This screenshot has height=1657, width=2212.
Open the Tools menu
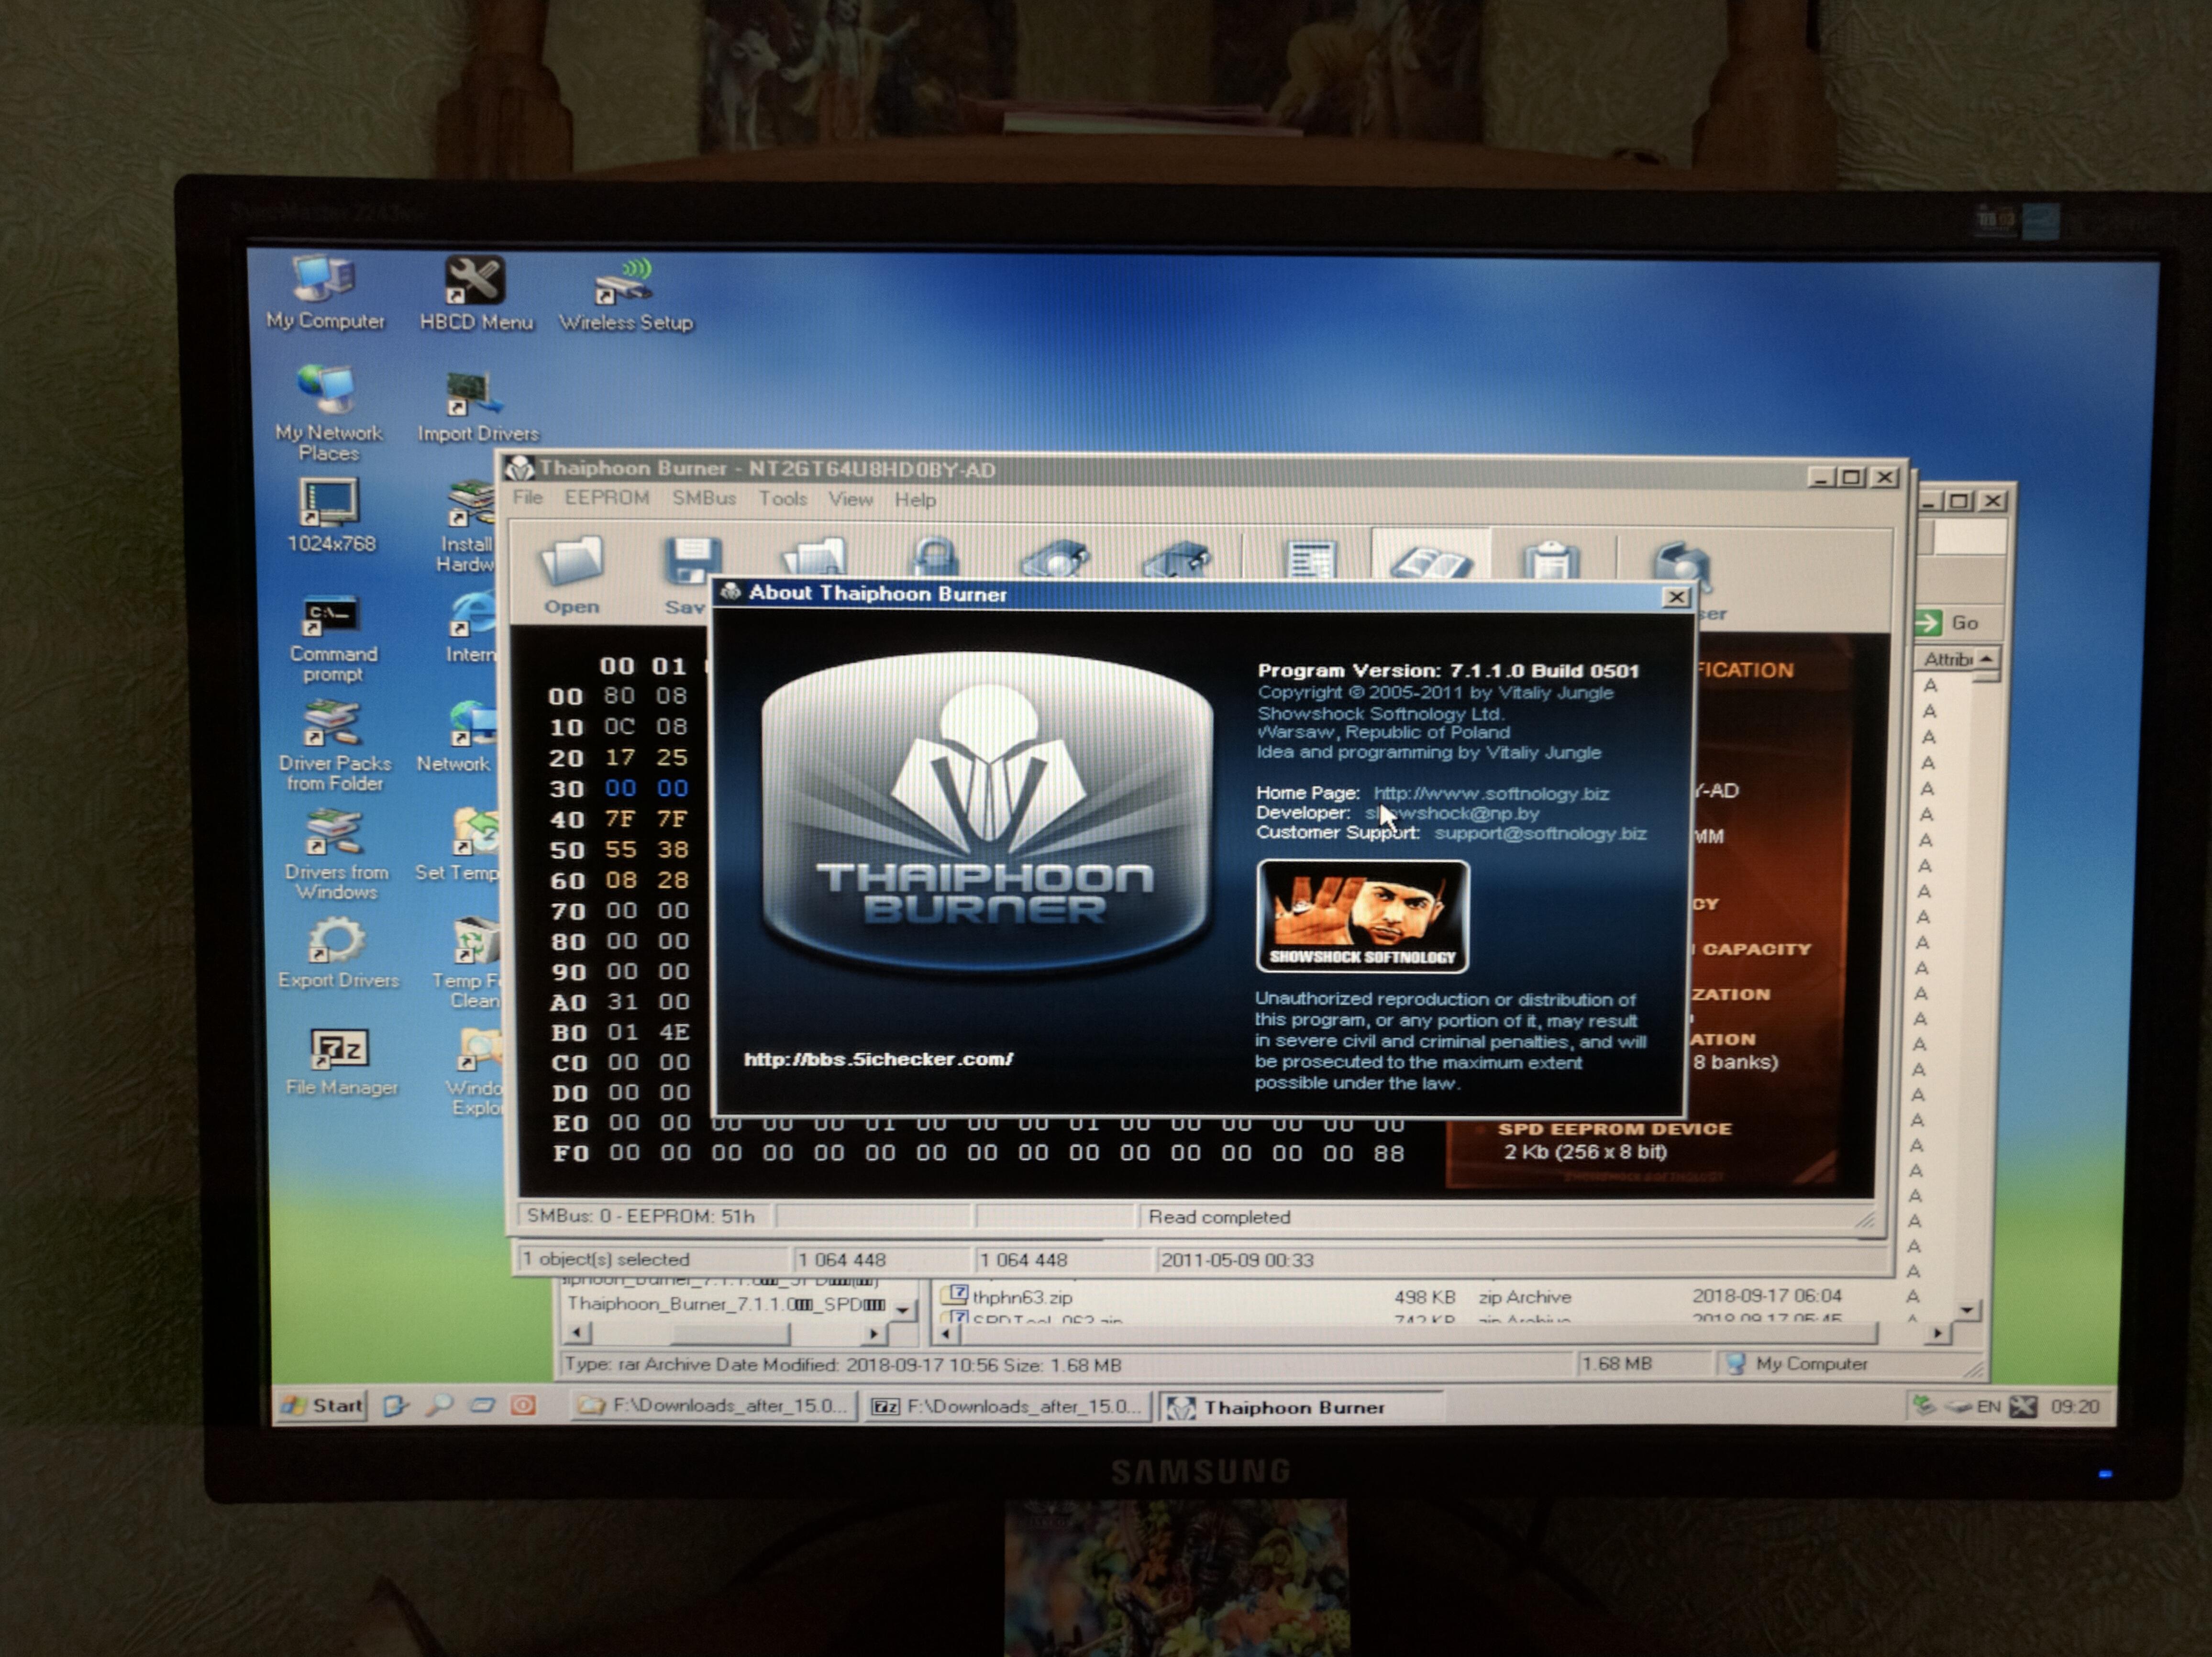pyautogui.click(x=782, y=498)
